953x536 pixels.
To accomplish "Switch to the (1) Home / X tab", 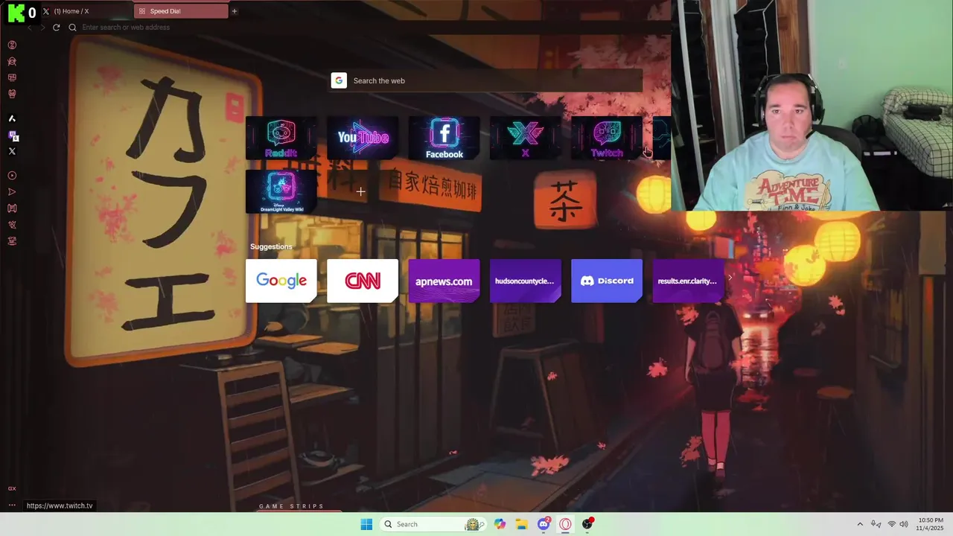I will click(86, 11).
